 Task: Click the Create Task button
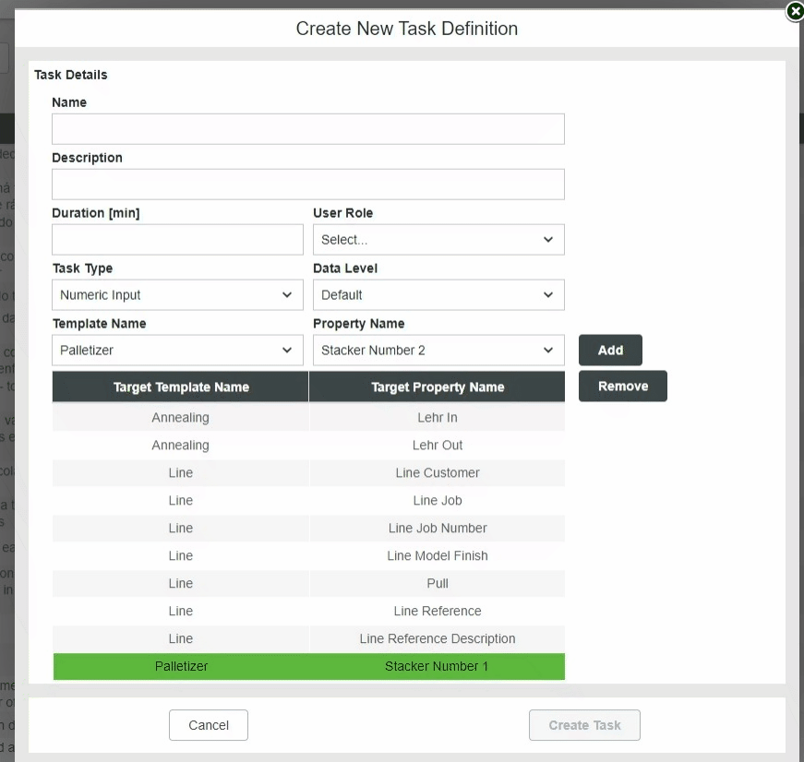pos(584,725)
